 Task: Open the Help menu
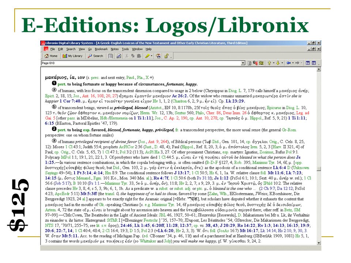coord(149,49)
